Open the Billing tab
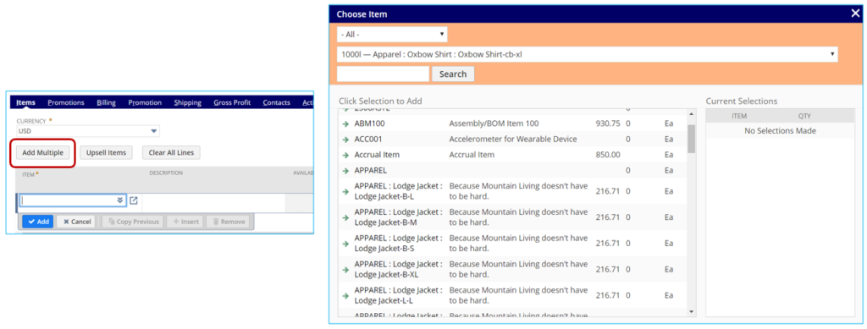 click(106, 102)
